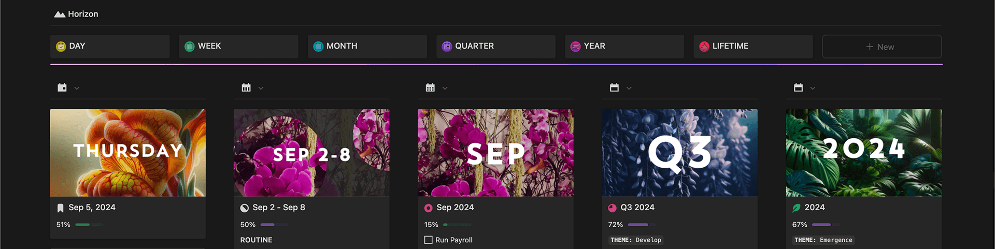Image resolution: width=995 pixels, height=249 pixels.
Task: Click the day calendar view icon above THURSDAY
Action: tap(62, 87)
